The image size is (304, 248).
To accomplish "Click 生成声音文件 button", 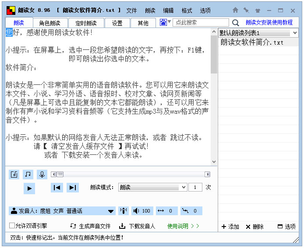I will (90, 226).
